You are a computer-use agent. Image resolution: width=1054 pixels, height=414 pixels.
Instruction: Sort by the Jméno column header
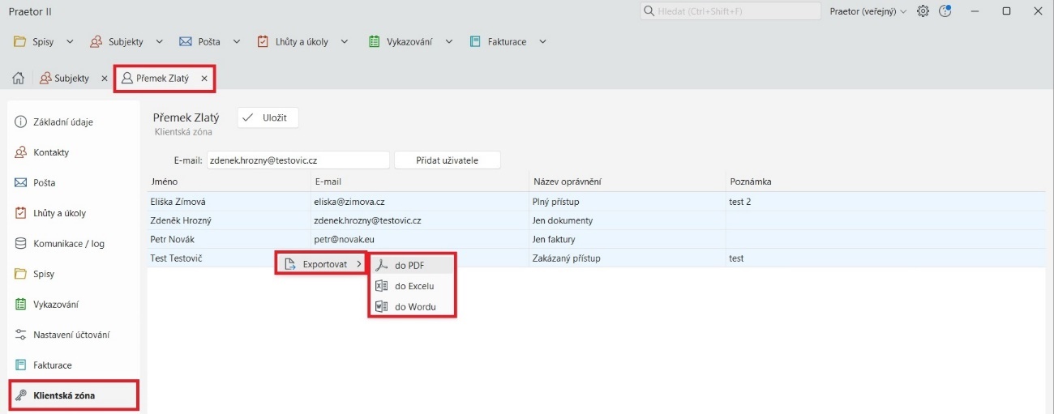229,181
